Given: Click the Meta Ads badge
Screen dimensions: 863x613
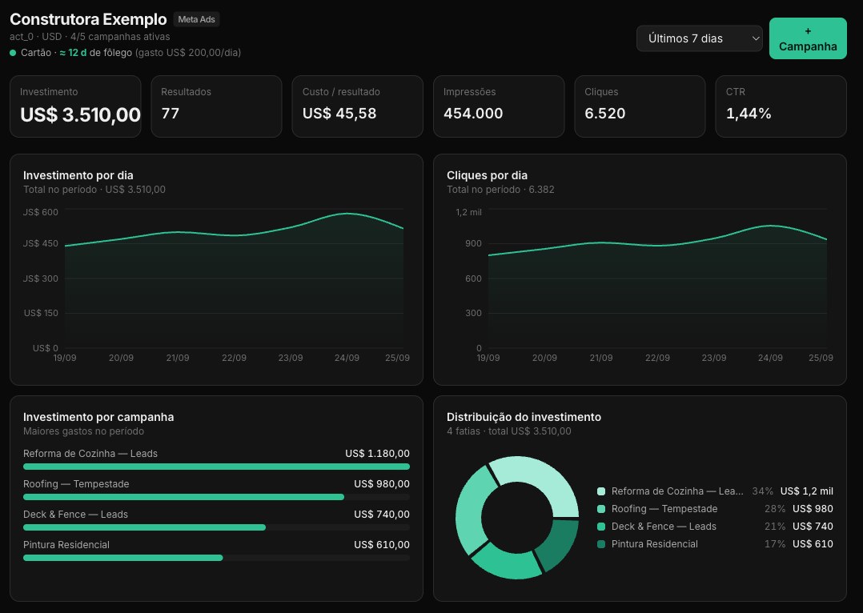Looking at the screenshot, I should 196,19.
